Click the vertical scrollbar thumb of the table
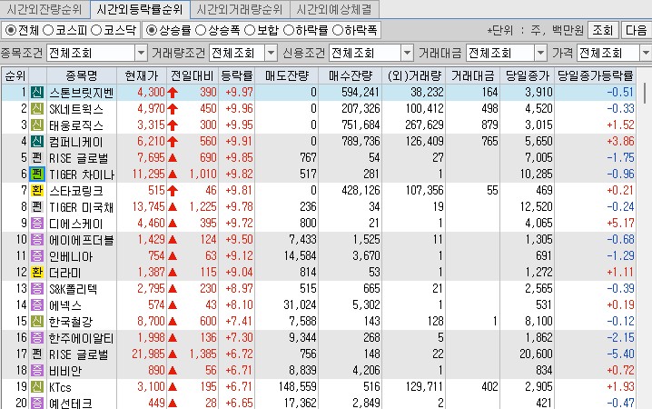 [x=645, y=94]
